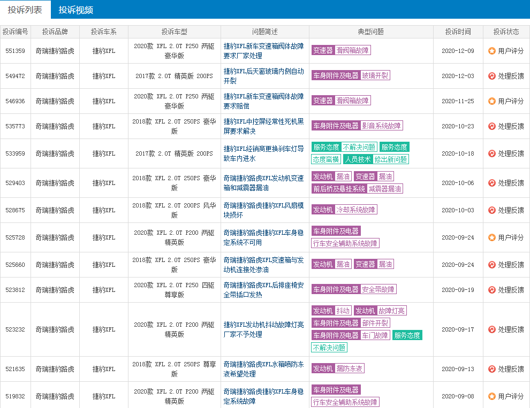Open complaint 奇瑞捷豹路虎XFL水箱喷防冻液希望处理
530x408 pixels.
(263, 369)
